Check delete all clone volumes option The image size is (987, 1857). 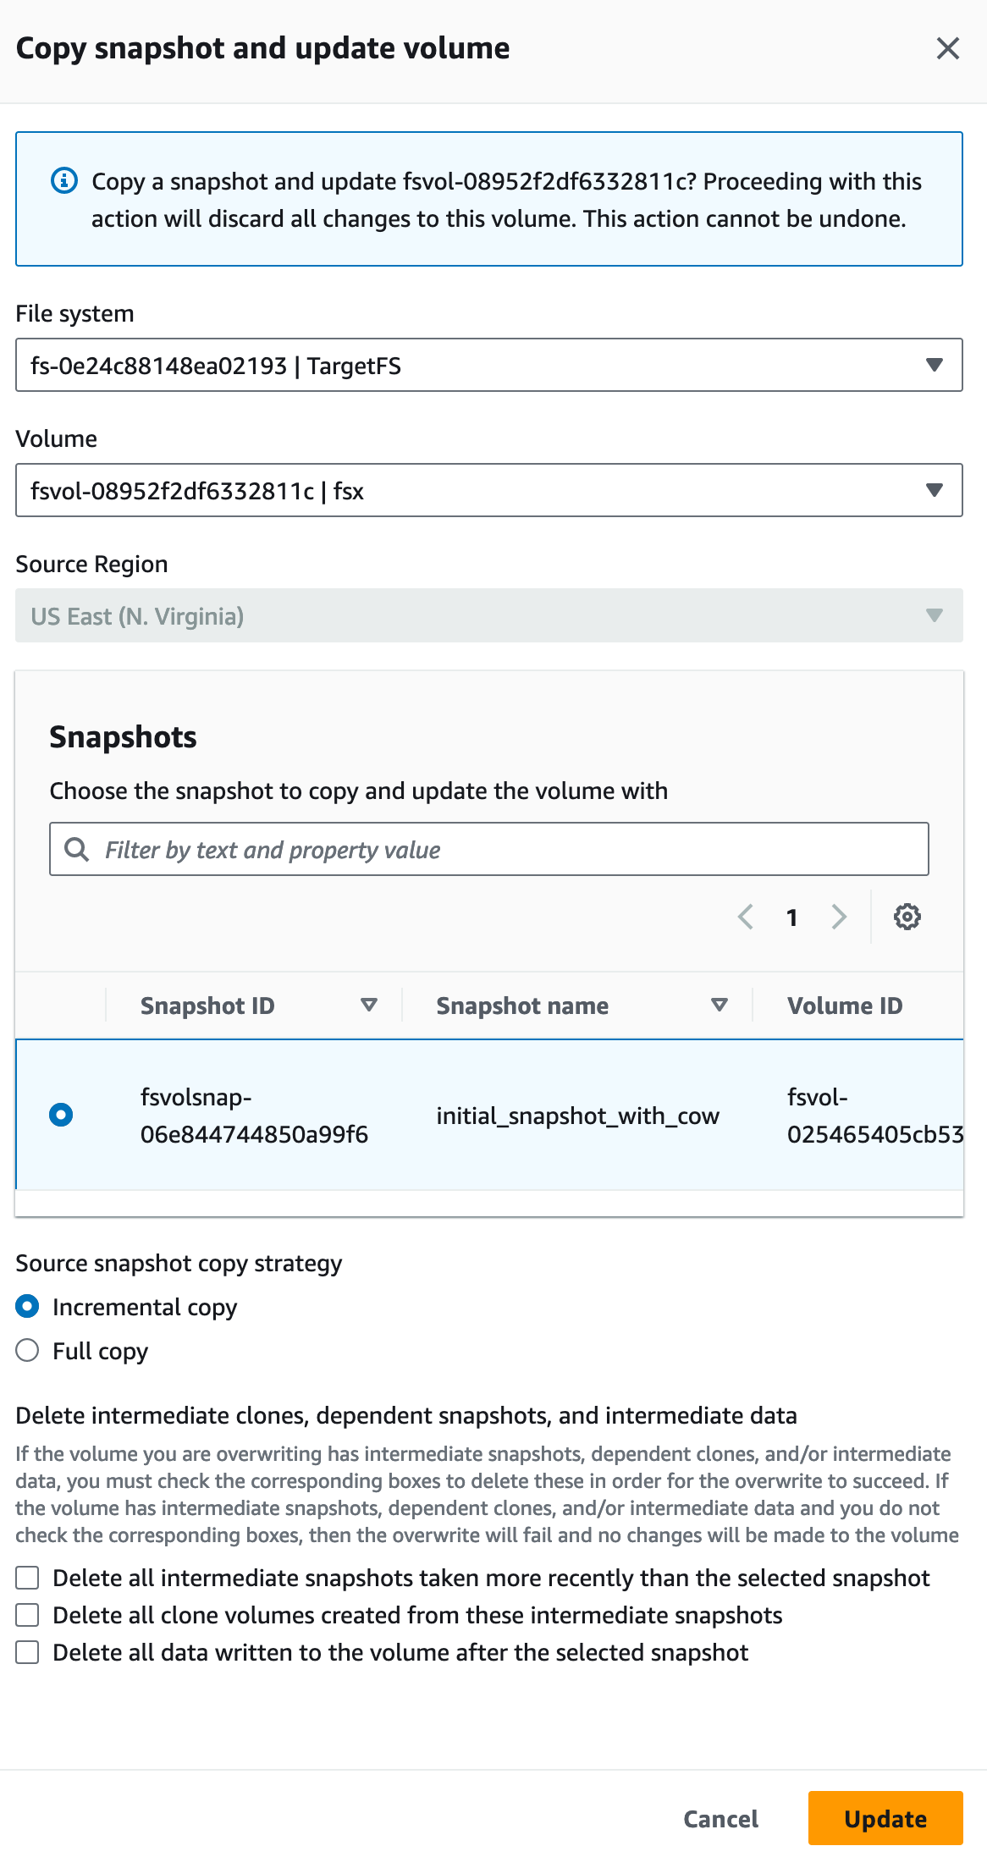click(x=27, y=1615)
